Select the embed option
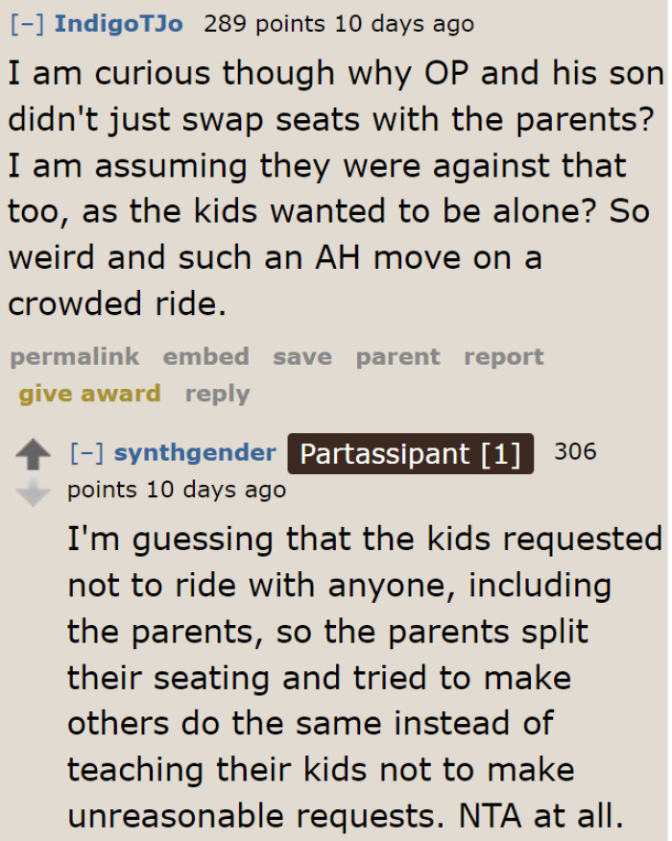The image size is (672, 841). 205,356
